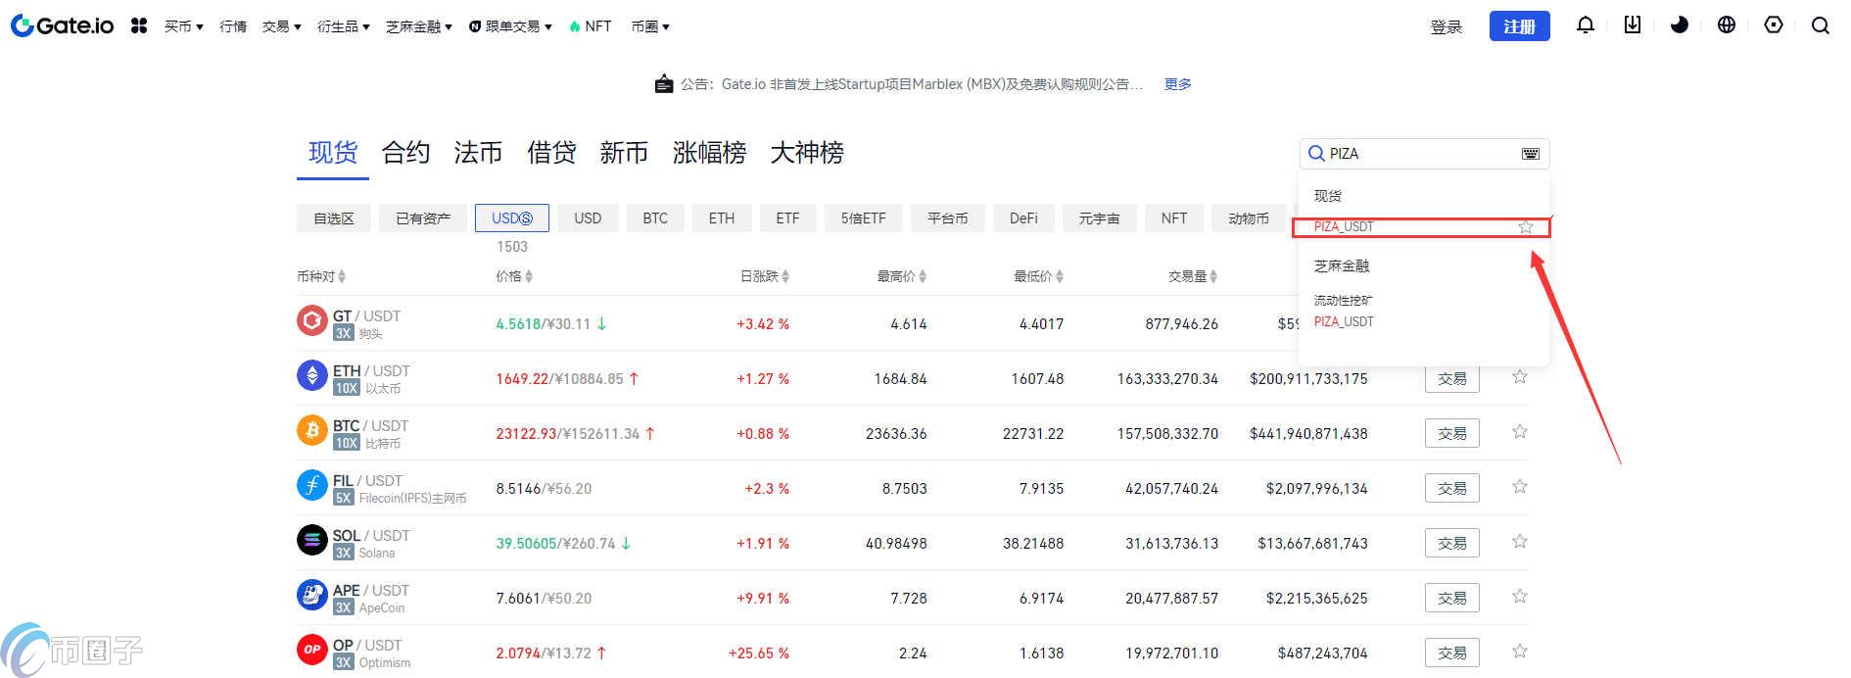
Task: Click the OP coin logo icon
Action: [312, 650]
